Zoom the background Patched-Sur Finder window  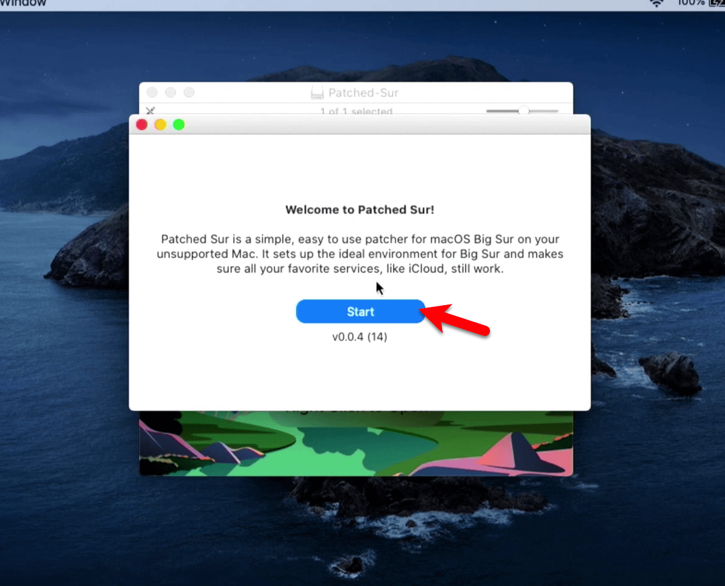189,93
